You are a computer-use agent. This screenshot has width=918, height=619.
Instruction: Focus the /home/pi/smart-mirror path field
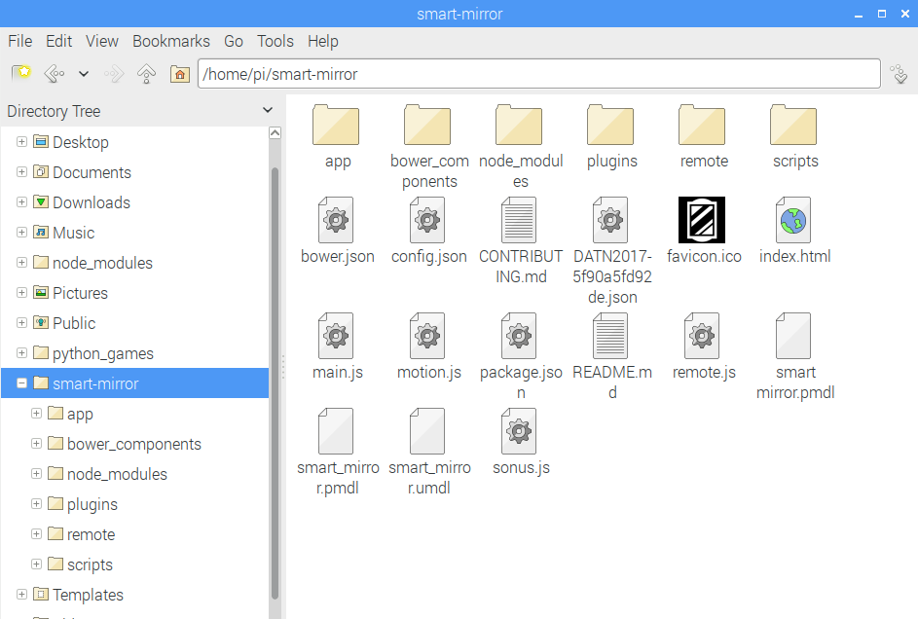[x=538, y=74]
